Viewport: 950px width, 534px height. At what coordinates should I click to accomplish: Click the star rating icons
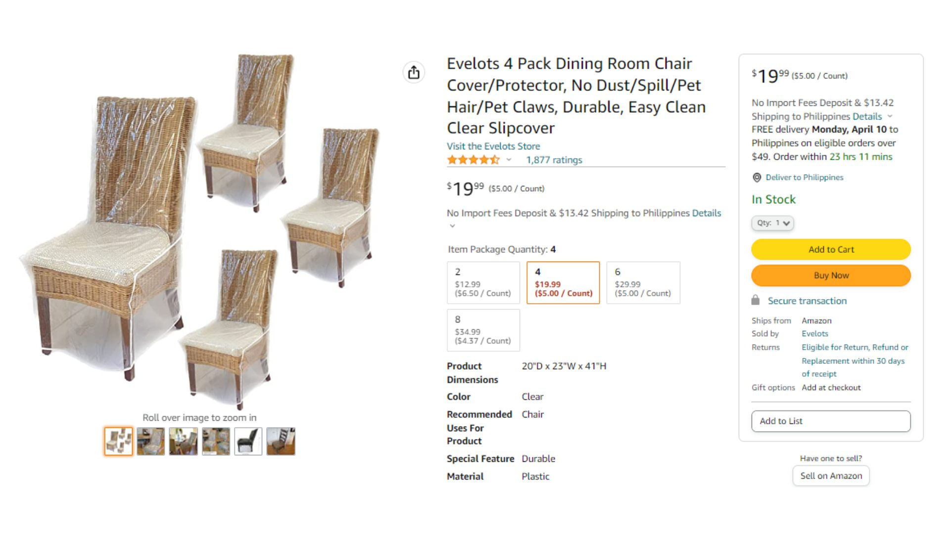tap(473, 160)
